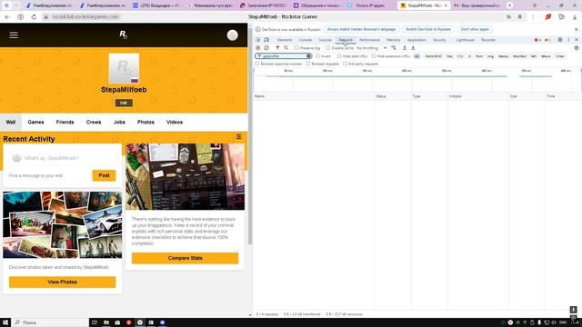Image resolution: width=582 pixels, height=327 pixels.
Task: Select the Photos profile tab
Action: pos(145,122)
